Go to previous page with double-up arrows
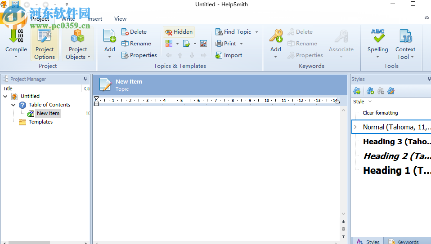 (344, 222)
